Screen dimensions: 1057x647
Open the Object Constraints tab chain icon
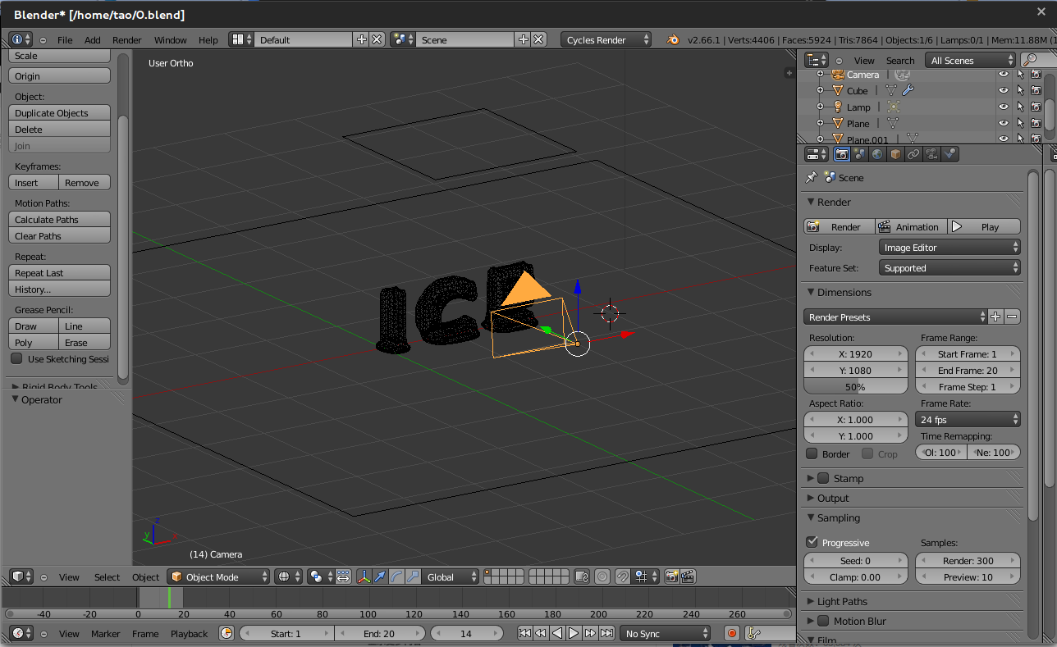click(913, 154)
